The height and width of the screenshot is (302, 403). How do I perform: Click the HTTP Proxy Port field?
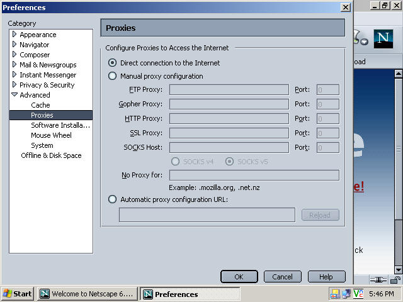click(x=328, y=119)
